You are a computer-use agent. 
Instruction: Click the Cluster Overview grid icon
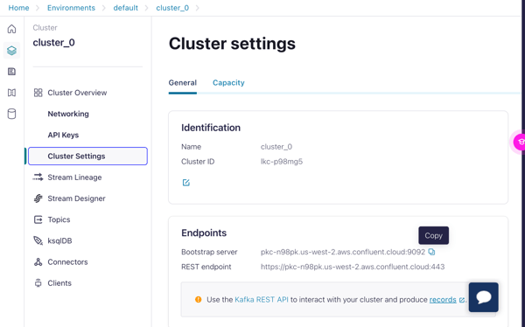38,93
